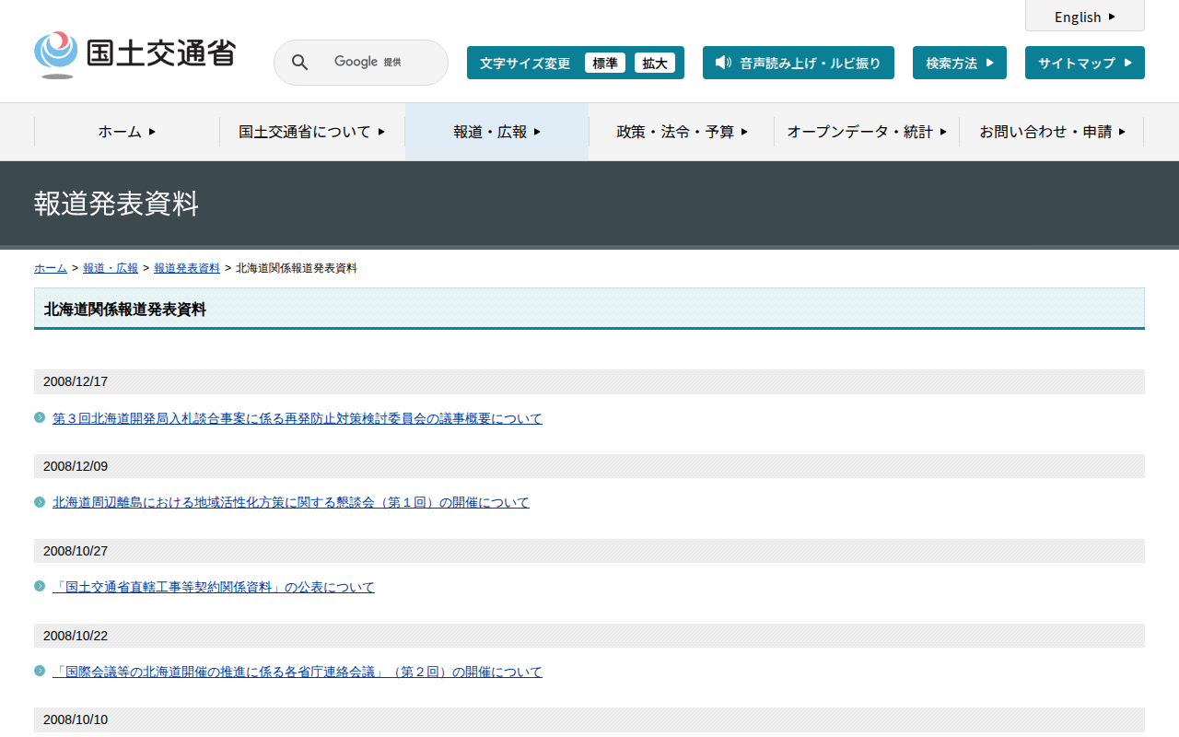
Task: Click bullet icon beside 北海道周辺離島 link
Action: (40, 502)
